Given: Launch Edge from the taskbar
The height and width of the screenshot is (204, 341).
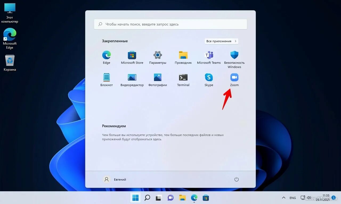Looking at the screenshot, I should (194, 198).
